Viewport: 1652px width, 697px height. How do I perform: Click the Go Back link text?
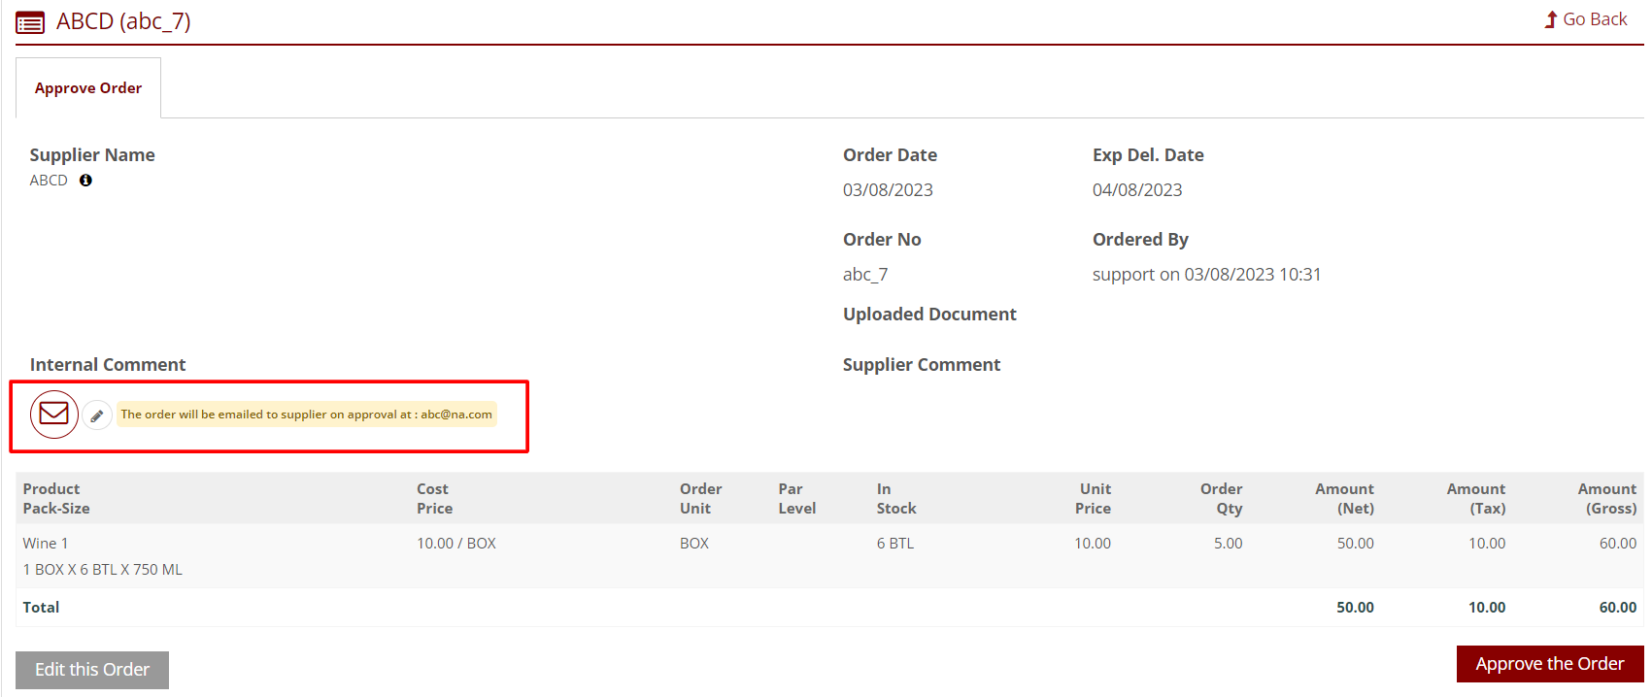1594,19
